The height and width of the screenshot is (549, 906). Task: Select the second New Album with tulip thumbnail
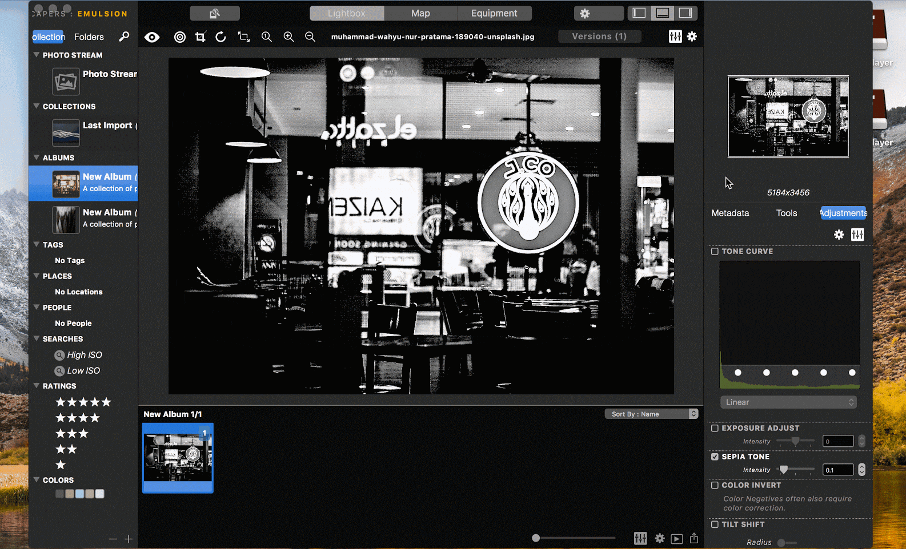pyautogui.click(x=83, y=219)
